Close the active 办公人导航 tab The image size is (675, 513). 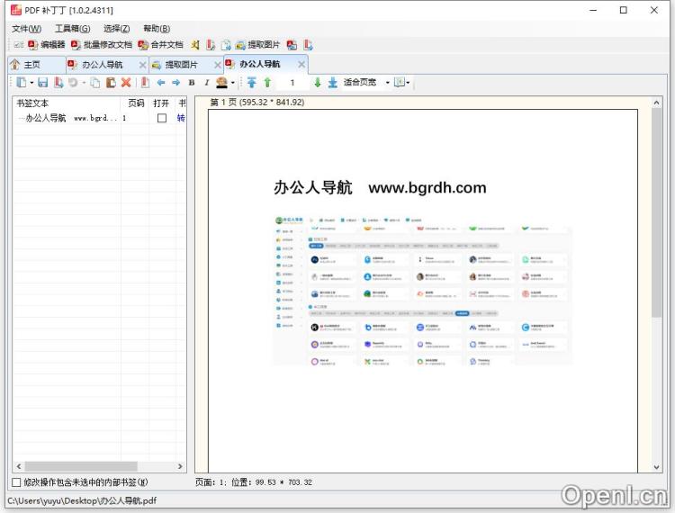[x=301, y=64]
